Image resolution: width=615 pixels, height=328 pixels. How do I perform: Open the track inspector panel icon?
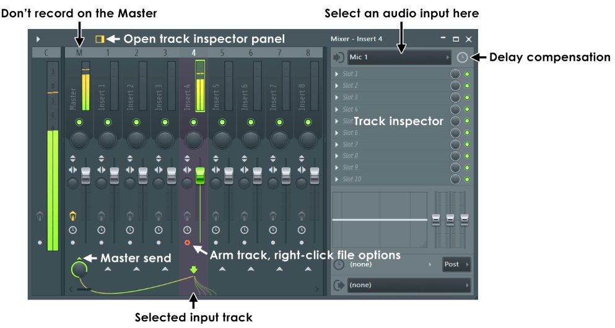point(99,39)
